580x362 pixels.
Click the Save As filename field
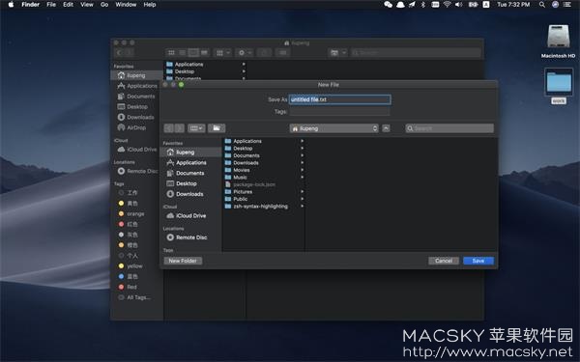coord(339,99)
